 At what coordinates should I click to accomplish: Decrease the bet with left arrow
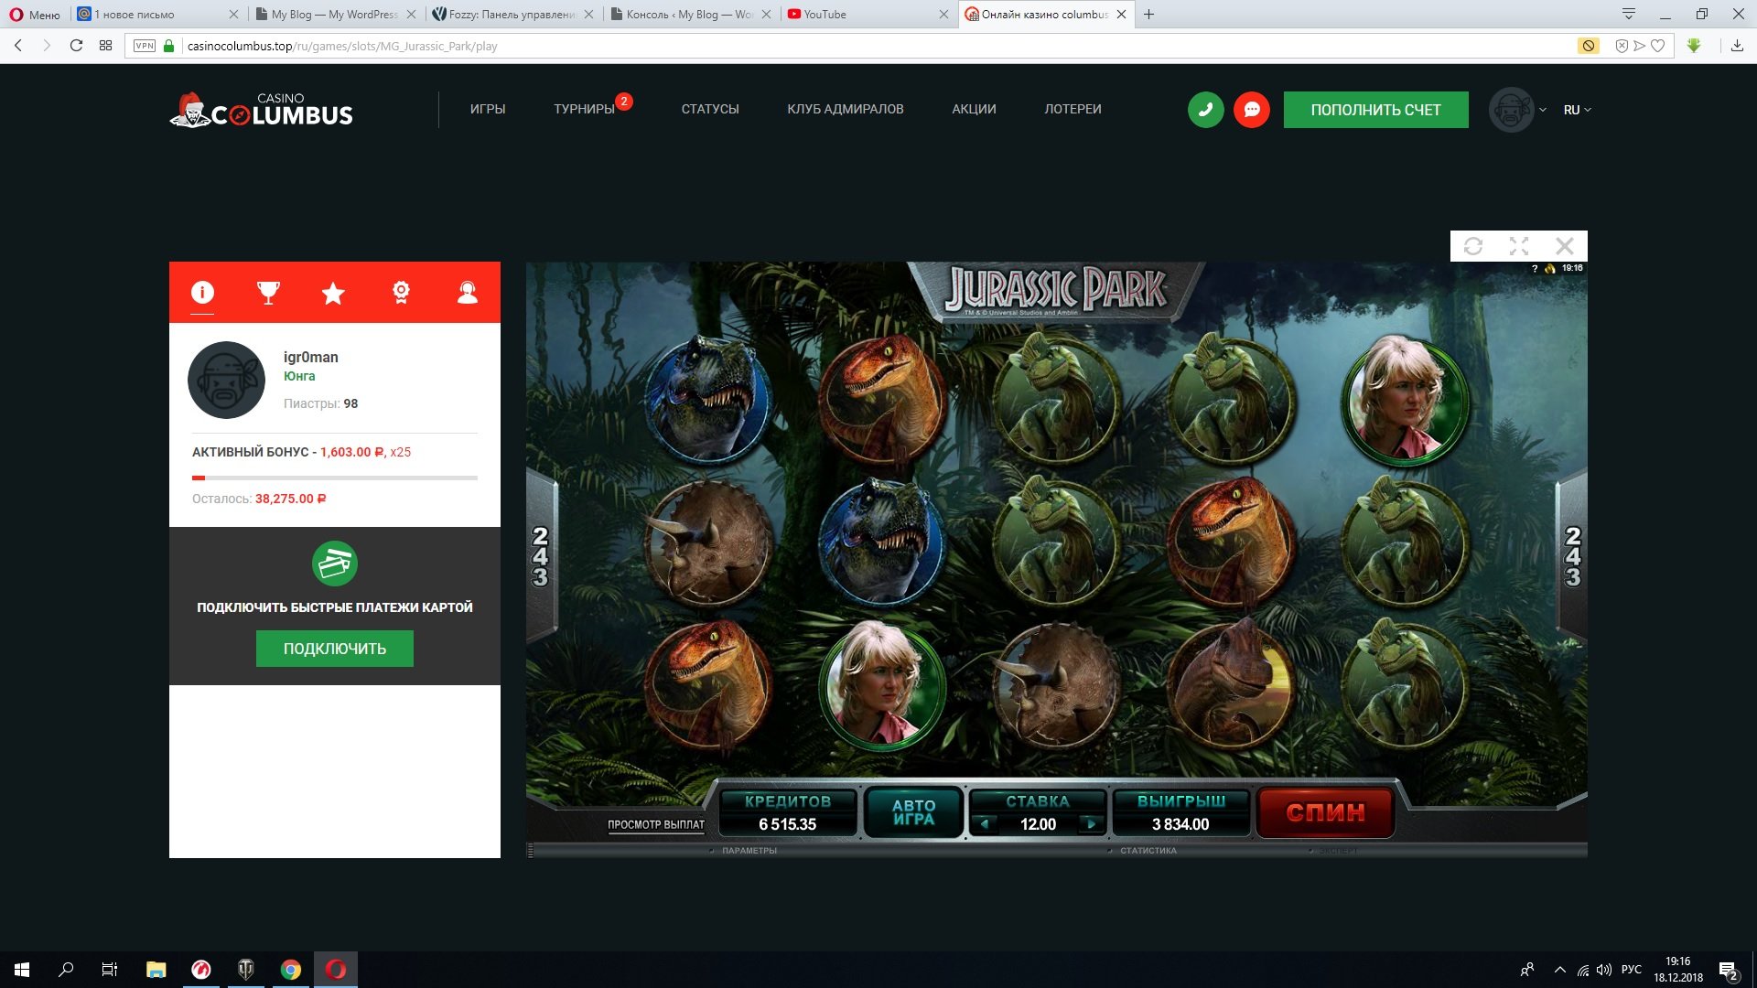985,824
